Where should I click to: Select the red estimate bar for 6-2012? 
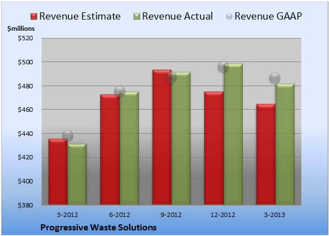click(x=110, y=149)
